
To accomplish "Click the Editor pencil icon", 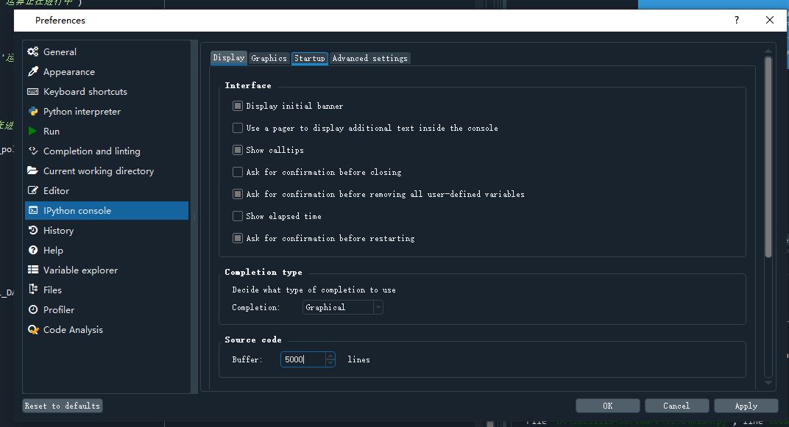I will point(32,190).
